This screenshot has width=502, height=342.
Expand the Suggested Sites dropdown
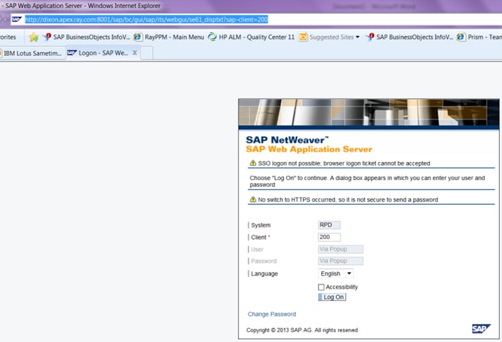[x=357, y=37]
